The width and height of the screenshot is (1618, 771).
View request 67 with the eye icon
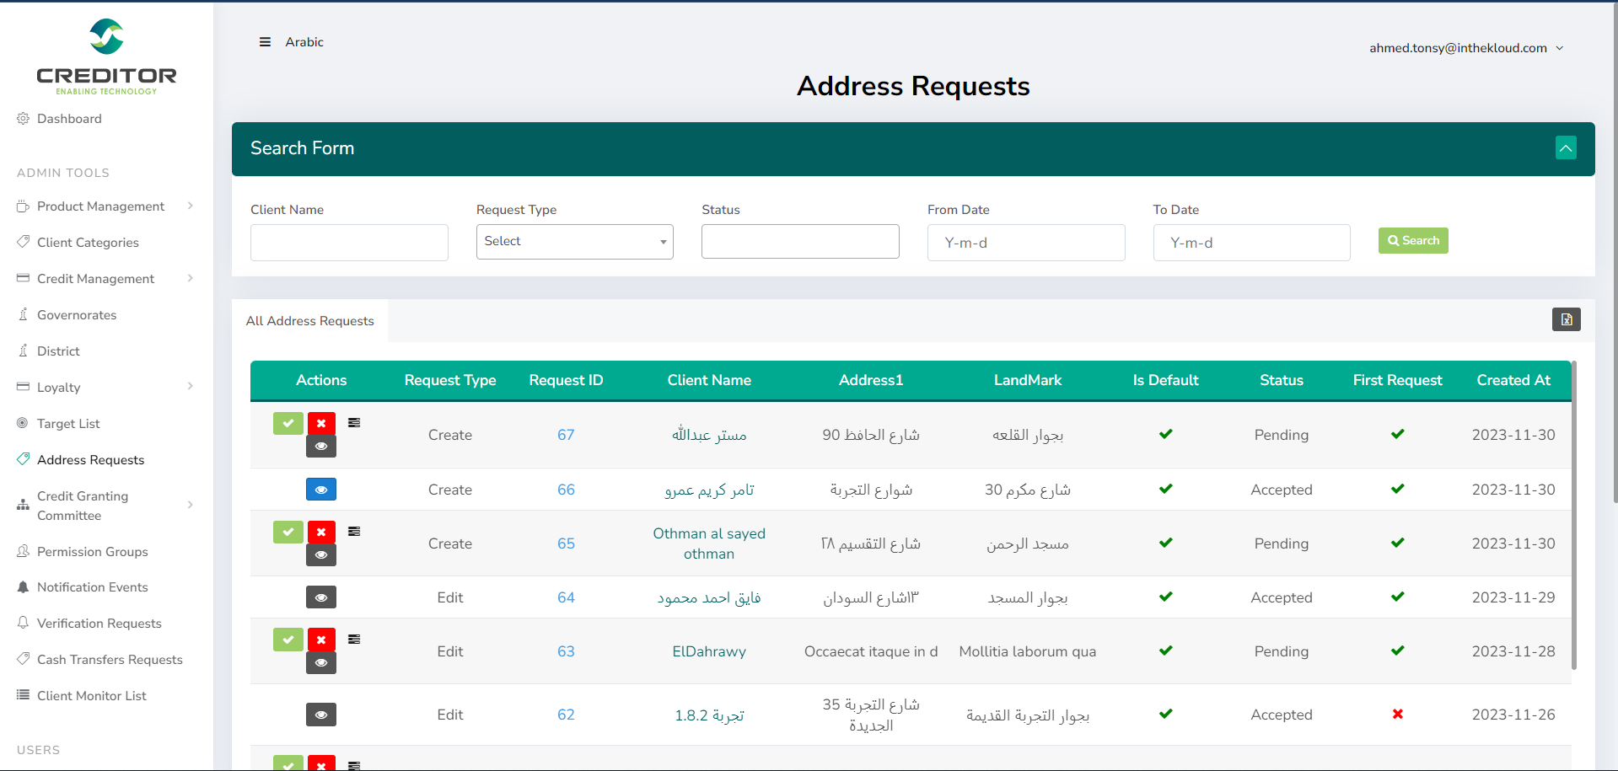[x=321, y=447]
